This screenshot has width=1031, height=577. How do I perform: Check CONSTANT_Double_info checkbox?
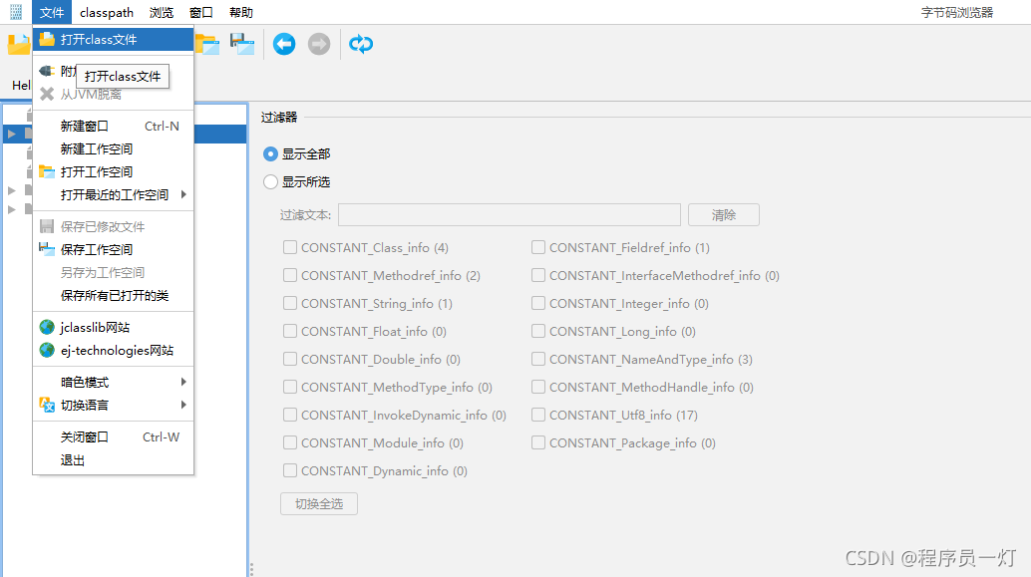[x=290, y=359]
